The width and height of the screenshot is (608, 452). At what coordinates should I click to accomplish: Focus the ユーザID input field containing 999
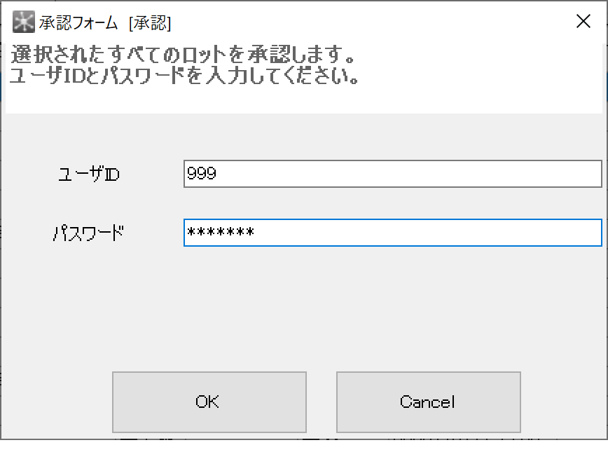coord(392,174)
